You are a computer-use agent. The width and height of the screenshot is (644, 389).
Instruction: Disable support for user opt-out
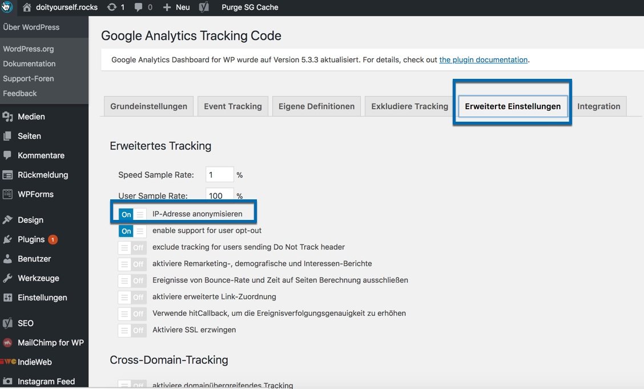pyautogui.click(x=132, y=231)
